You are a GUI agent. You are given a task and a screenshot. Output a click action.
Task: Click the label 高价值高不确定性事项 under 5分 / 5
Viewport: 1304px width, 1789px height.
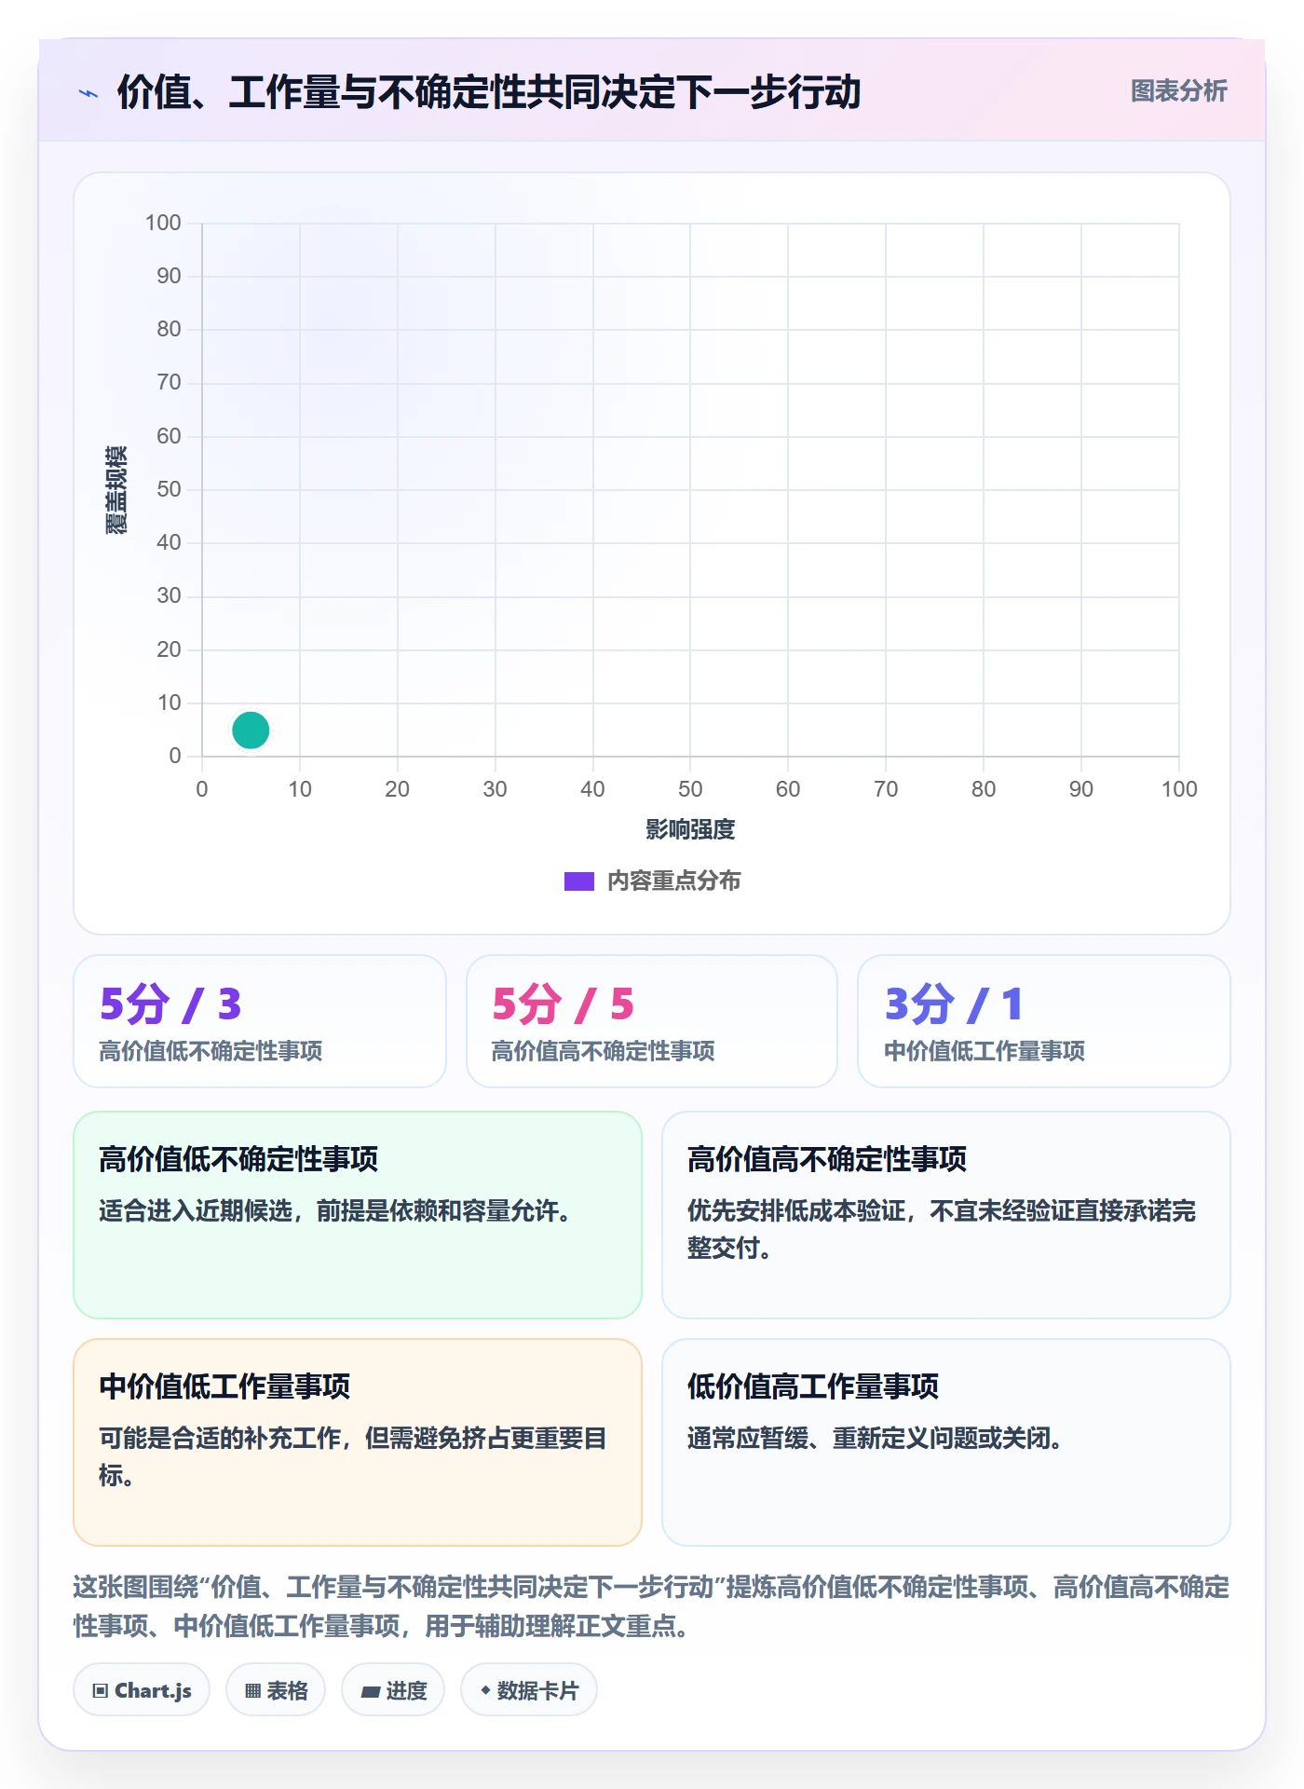[603, 1051]
